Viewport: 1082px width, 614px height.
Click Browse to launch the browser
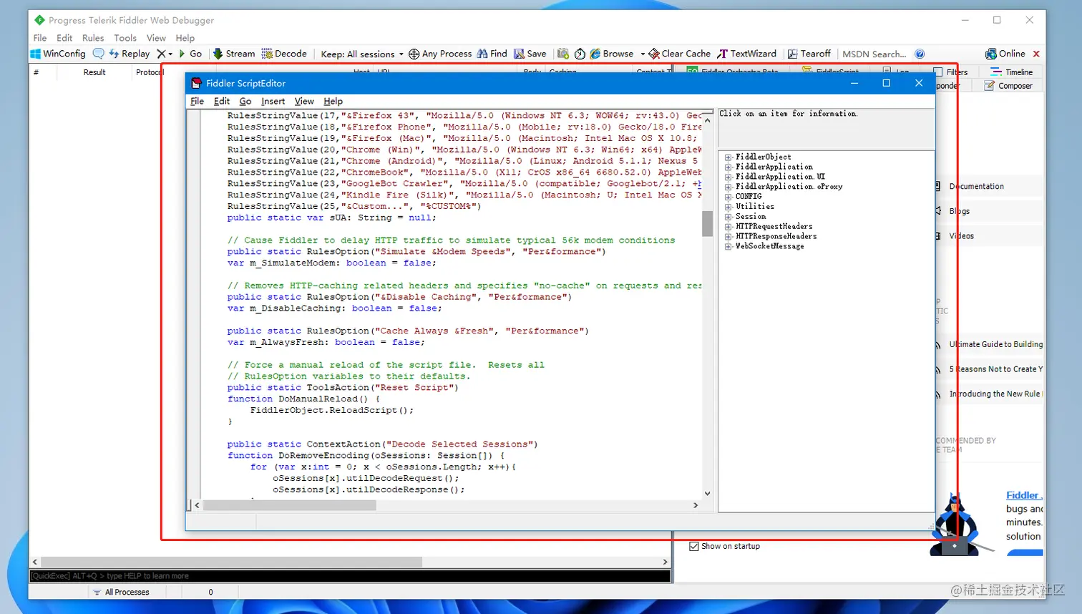612,54
